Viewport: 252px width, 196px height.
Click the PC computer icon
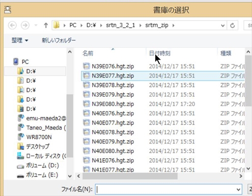tap(16, 61)
